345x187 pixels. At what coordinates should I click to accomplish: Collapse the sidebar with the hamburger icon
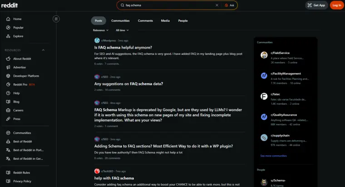tap(56, 19)
